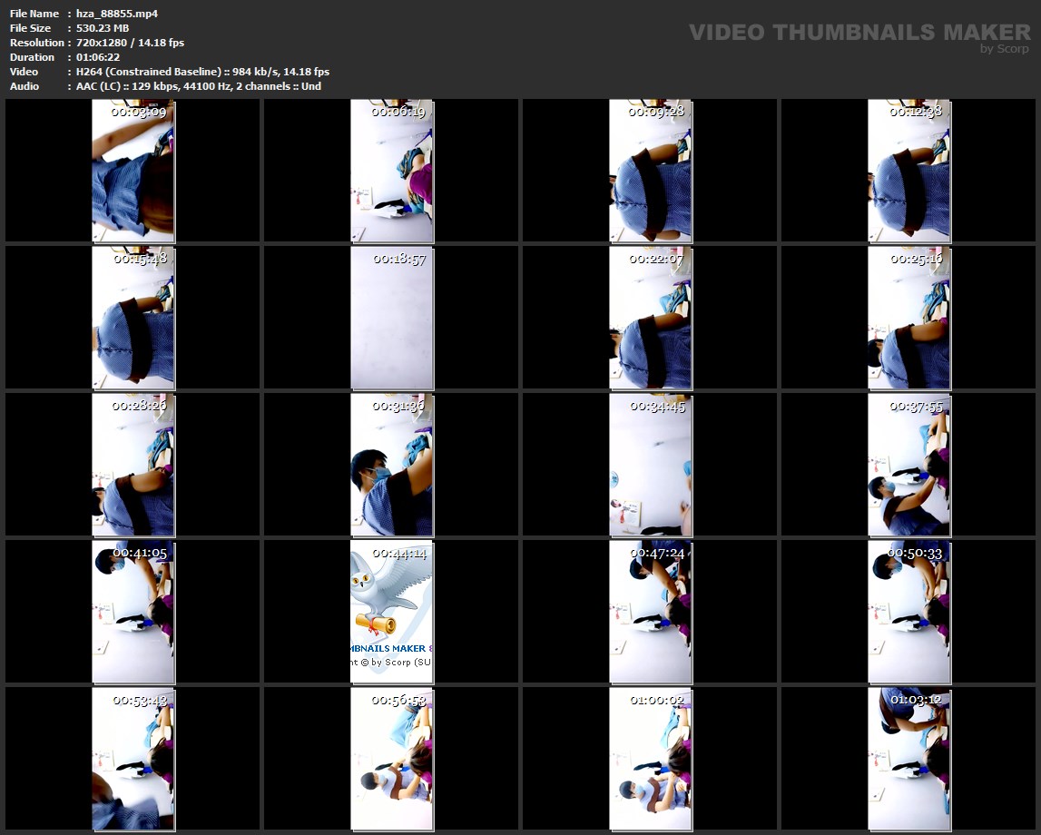The image size is (1041, 835).
Task: Select the thumbnail stamped 00:41:05
Action: pos(133,612)
